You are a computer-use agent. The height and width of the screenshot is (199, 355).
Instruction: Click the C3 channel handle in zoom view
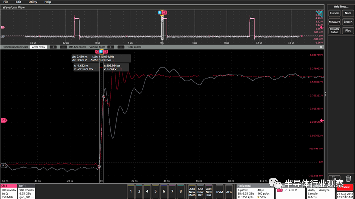point(4,120)
